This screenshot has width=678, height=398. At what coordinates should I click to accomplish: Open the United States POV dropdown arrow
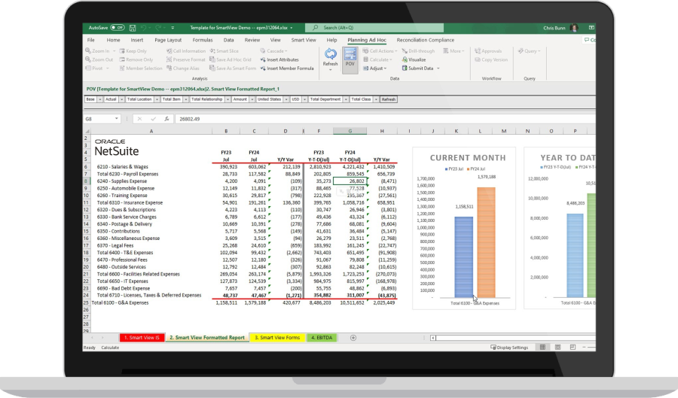[286, 99]
